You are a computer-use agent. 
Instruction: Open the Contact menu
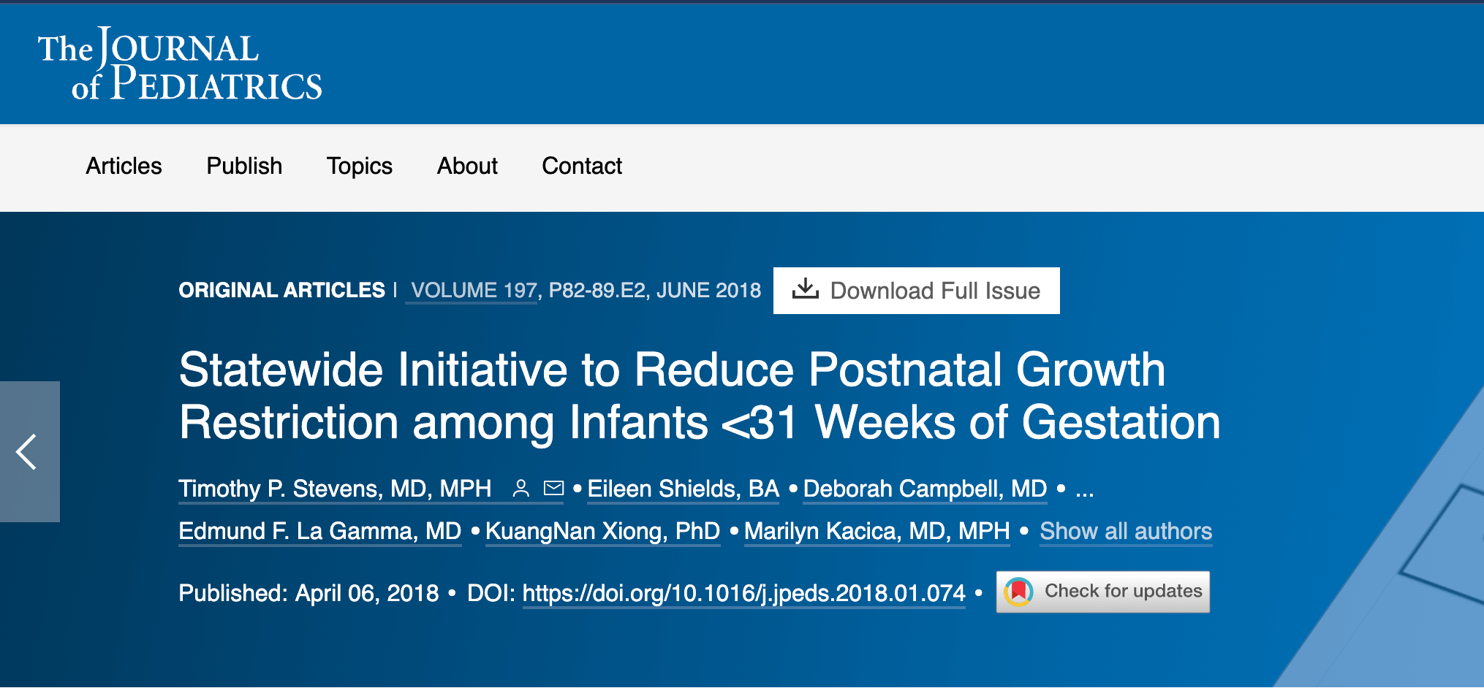tap(582, 167)
